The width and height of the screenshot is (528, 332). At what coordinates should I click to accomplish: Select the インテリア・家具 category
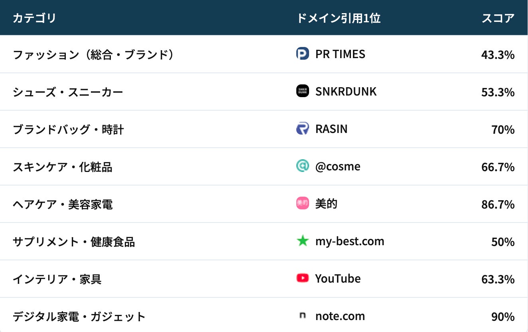pos(57,279)
